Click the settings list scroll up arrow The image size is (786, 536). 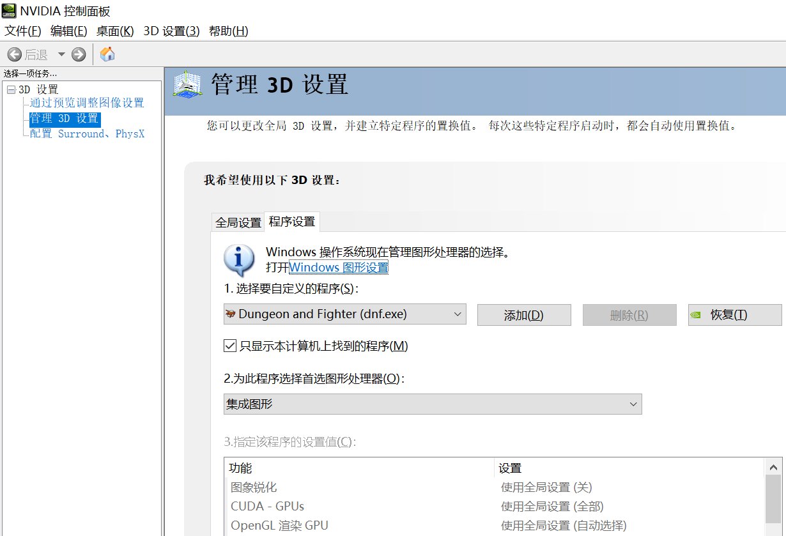(773, 467)
